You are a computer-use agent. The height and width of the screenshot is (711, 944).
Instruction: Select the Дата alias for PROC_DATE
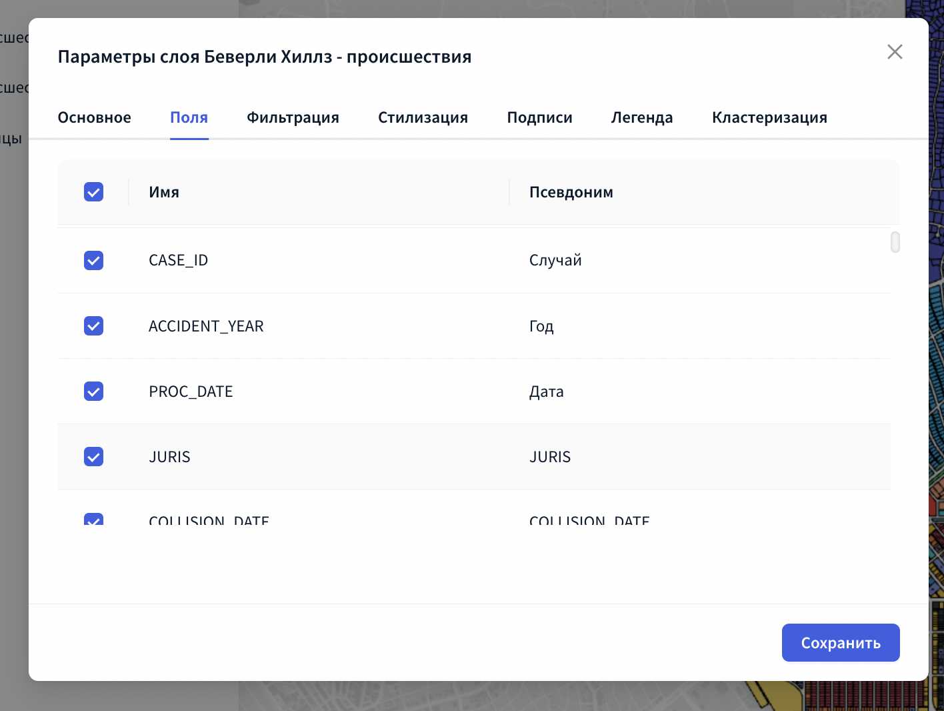[x=546, y=392]
